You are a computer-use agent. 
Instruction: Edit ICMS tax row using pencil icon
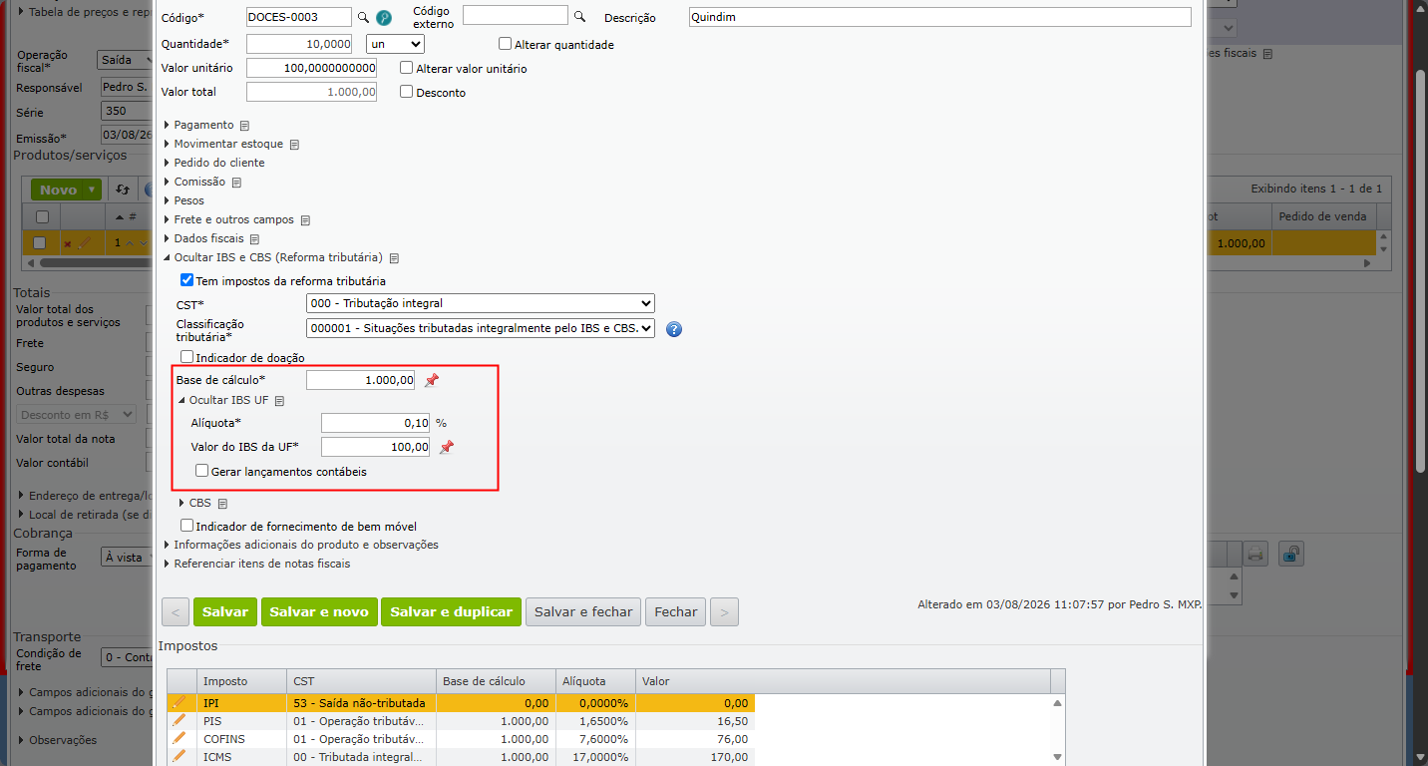179,756
